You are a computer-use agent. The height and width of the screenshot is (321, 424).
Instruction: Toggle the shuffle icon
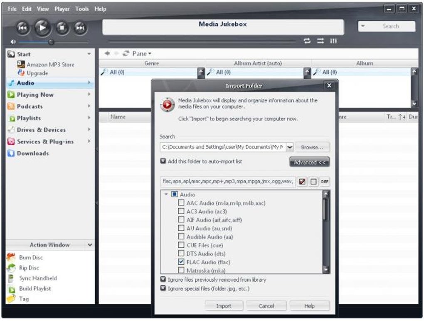[x=320, y=41]
